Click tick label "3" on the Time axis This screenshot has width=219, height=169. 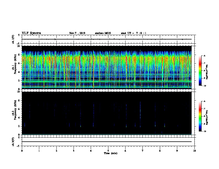click(x=74, y=150)
